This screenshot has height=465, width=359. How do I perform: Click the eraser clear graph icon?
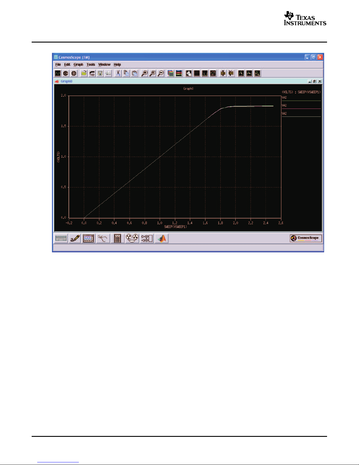(x=189, y=73)
